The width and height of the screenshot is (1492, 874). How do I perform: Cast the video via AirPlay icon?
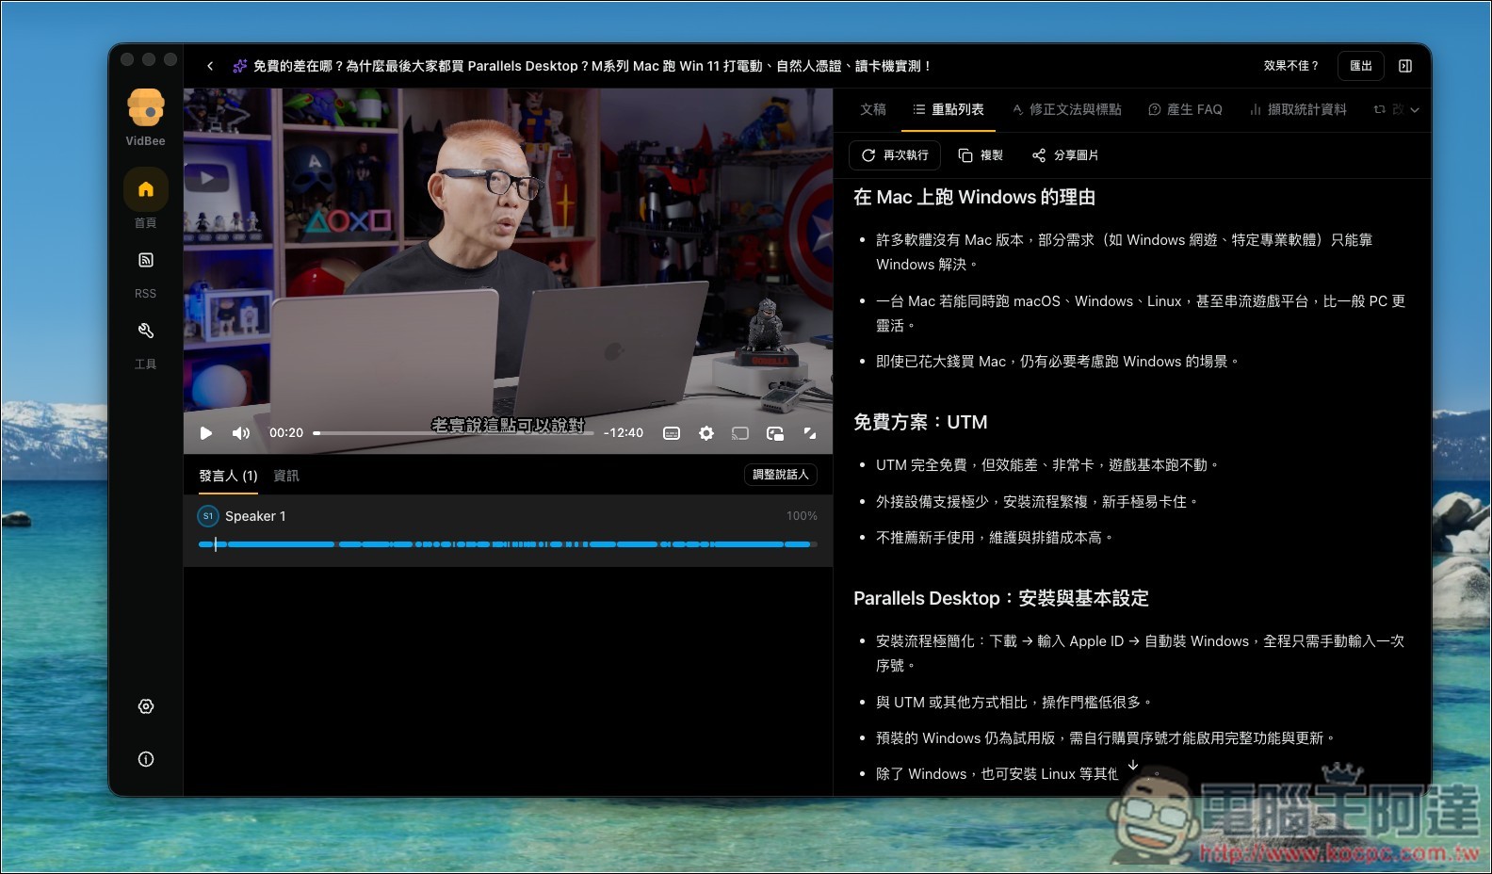(740, 433)
